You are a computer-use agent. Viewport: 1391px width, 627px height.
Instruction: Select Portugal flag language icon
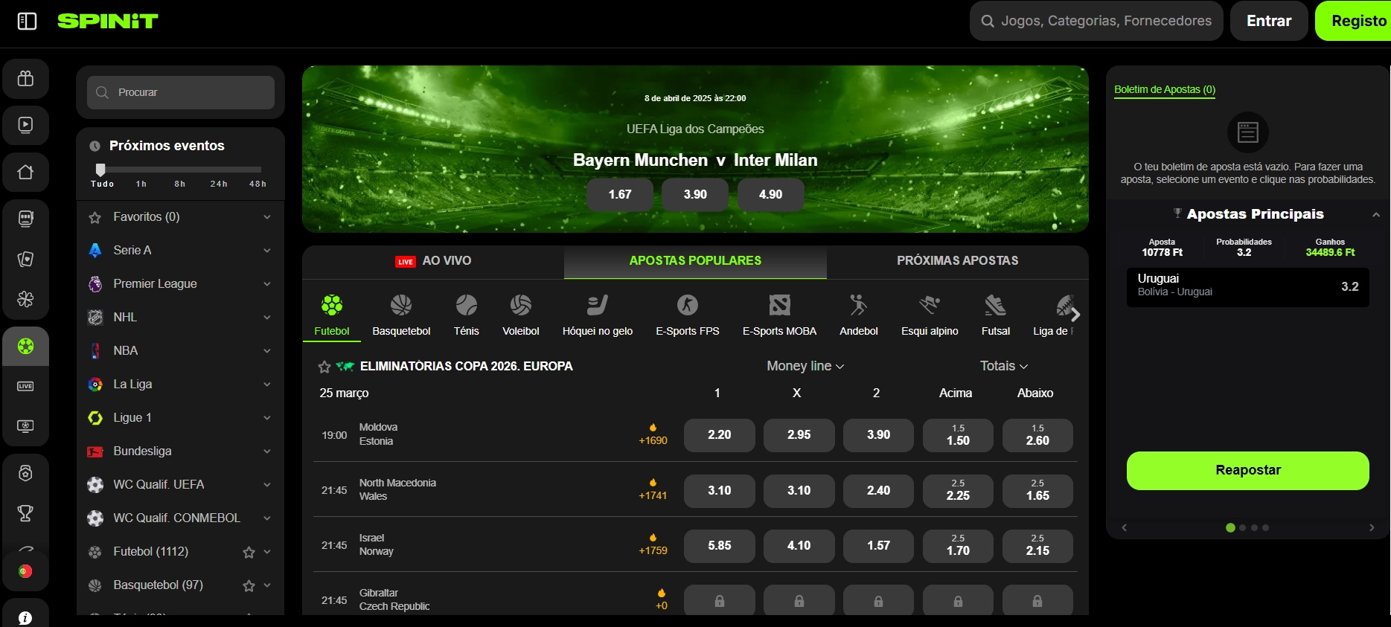point(25,571)
